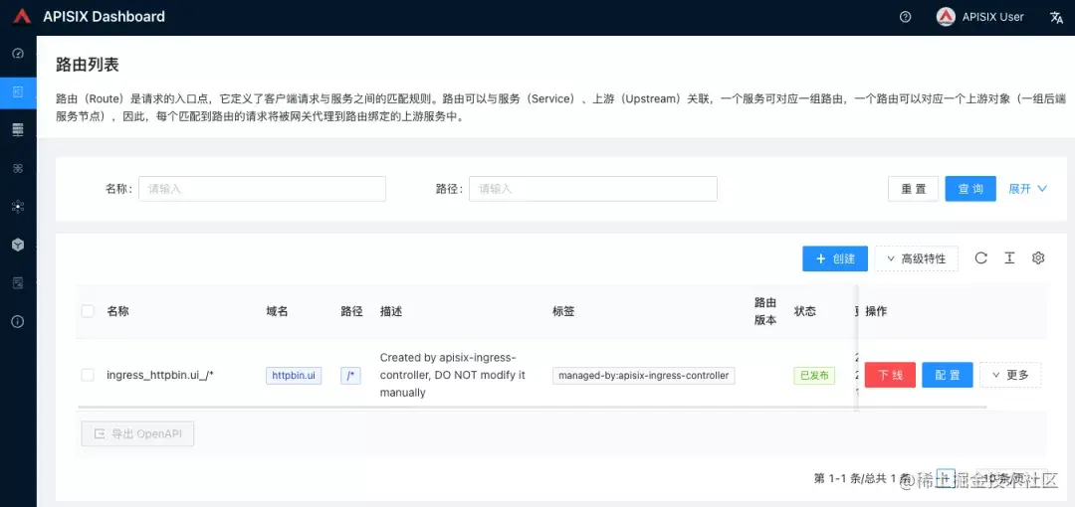Viewport: 1075px width, 507px height.
Task: Click the 导出 OpenAPI button
Action: click(x=137, y=433)
